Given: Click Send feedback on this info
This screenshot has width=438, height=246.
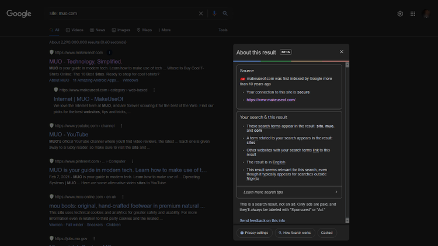Looking at the screenshot, I should (262, 220).
